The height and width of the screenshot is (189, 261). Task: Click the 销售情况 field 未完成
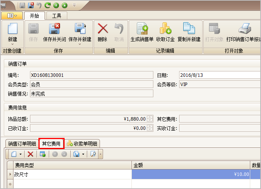pyautogui.click(x=91, y=94)
